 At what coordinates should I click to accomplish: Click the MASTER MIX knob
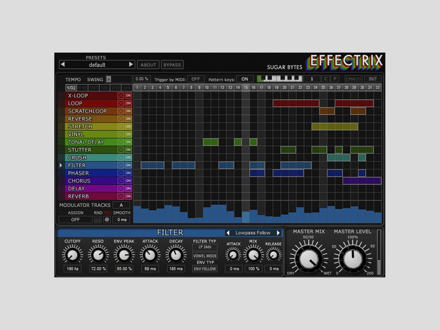pos(309,258)
